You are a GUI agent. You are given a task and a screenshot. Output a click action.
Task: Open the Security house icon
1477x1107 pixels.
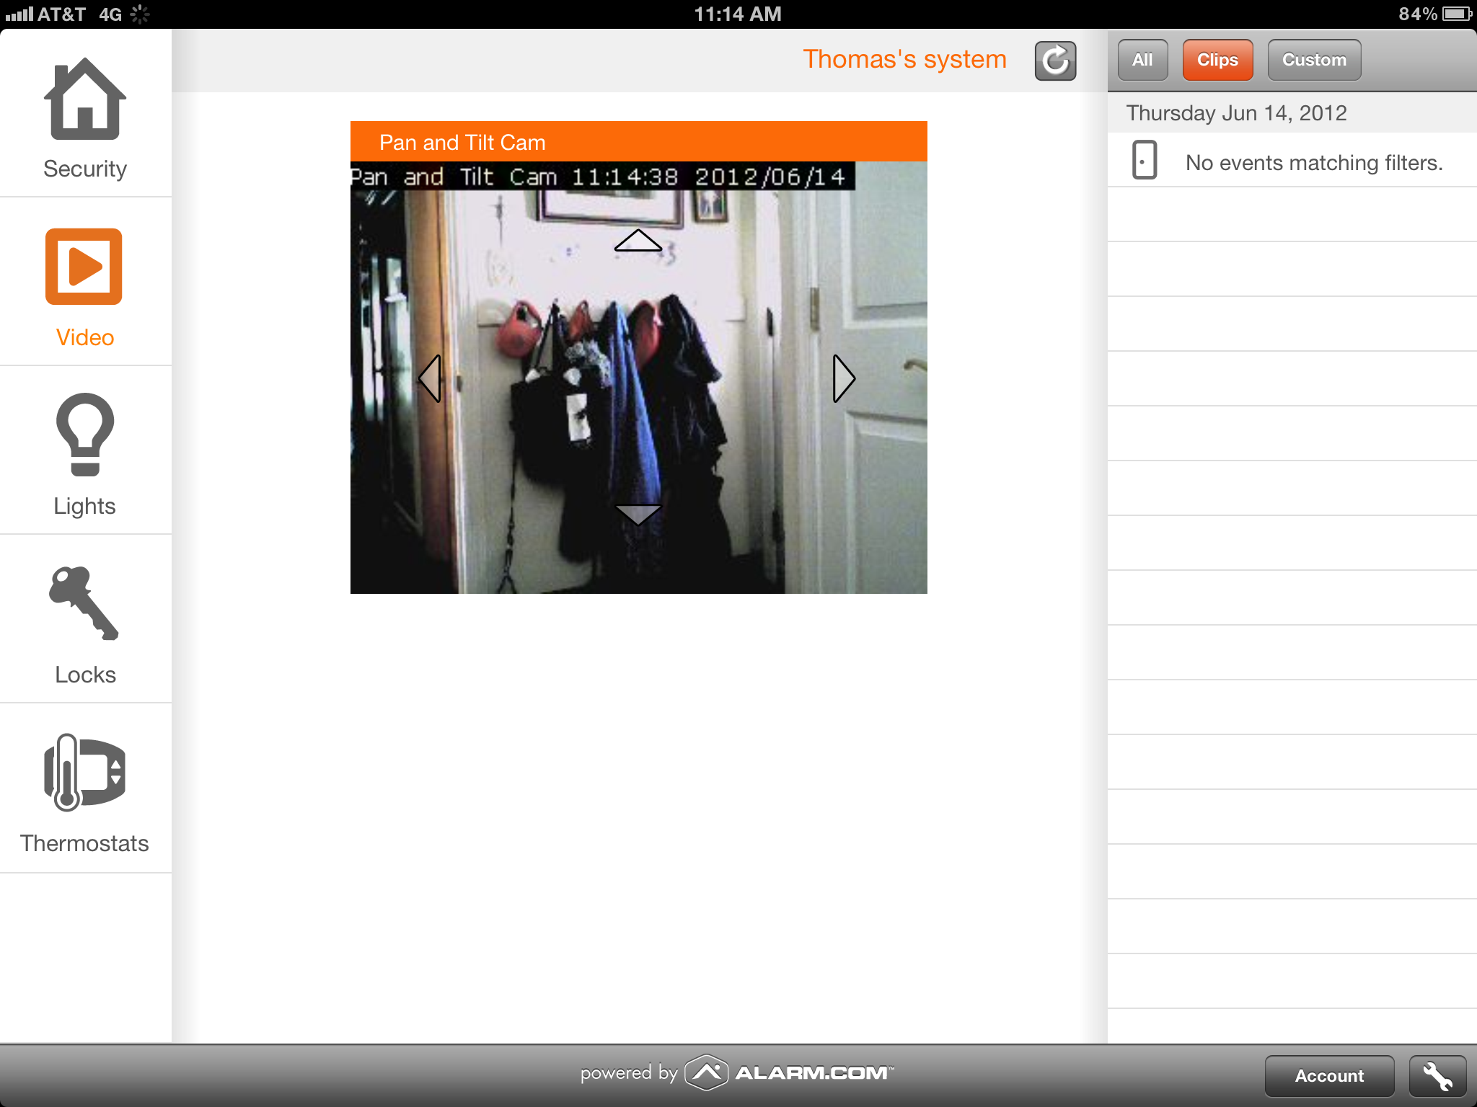[85, 99]
